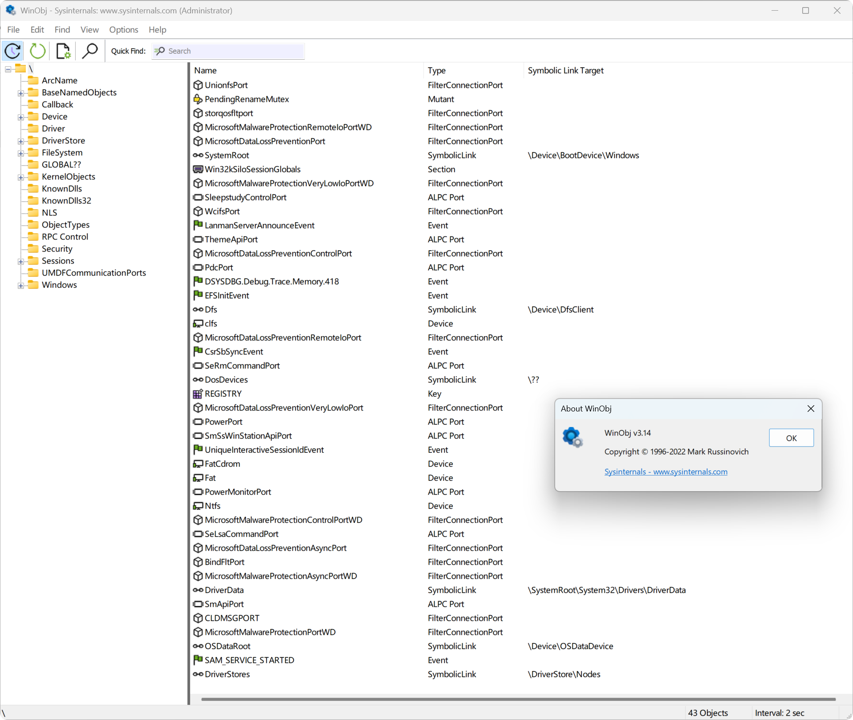
Task: Open the Options menu
Action: [124, 29]
